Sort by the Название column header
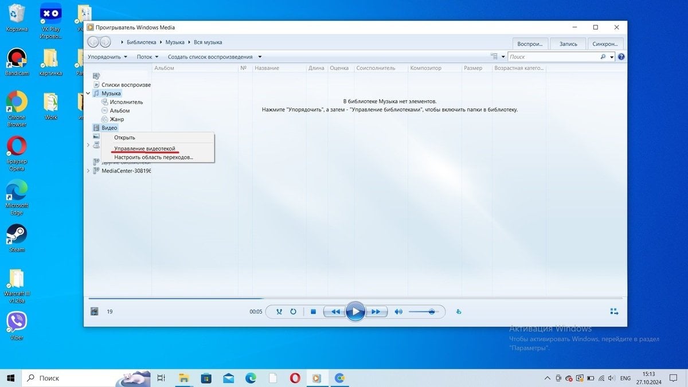 (279, 68)
